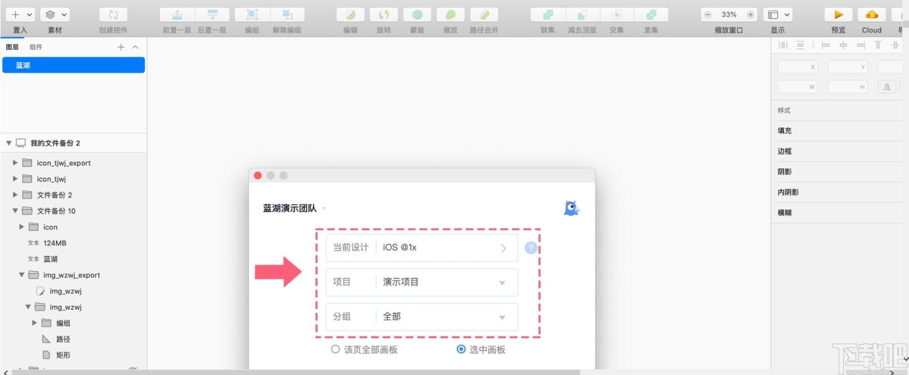909x375 pixels.
Task: Open the 填充 fill section
Action: 785,130
